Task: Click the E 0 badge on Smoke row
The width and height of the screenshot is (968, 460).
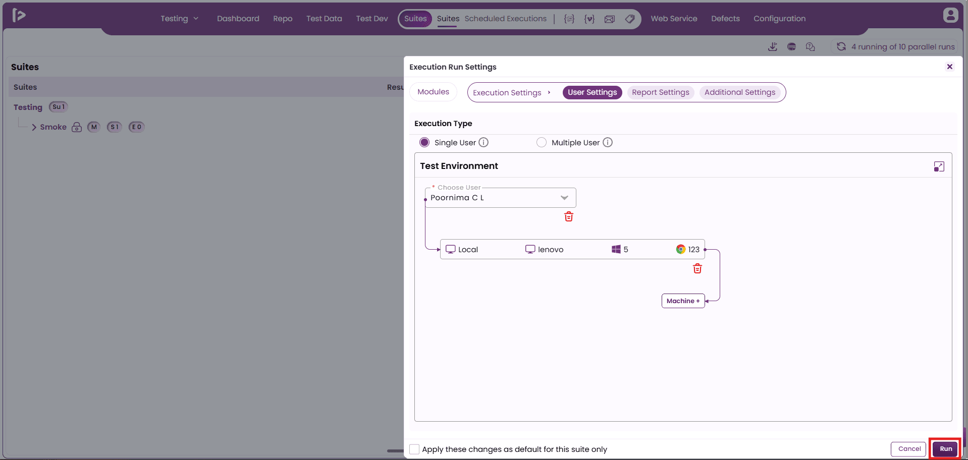Action: point(136,127)
